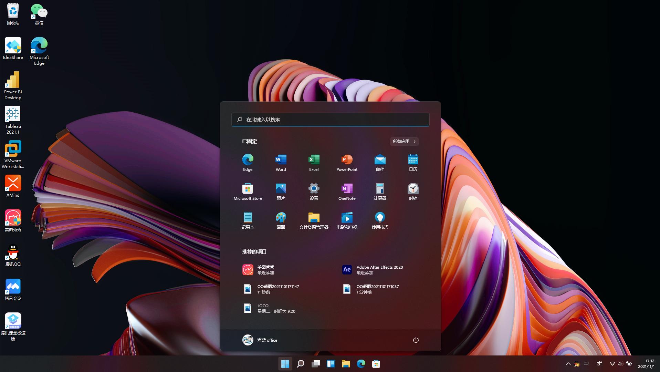The height and width of the screenshot is (372, 660).
Task: Expand the 所有应用 all apps list
Action: click(404, 142)
